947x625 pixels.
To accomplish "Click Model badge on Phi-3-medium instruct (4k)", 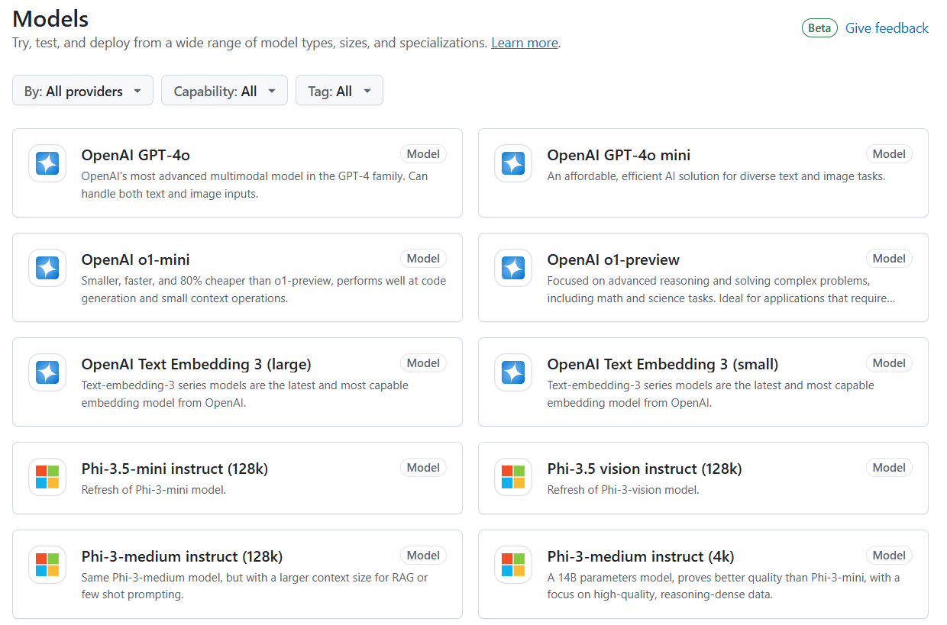I will 889,556.
